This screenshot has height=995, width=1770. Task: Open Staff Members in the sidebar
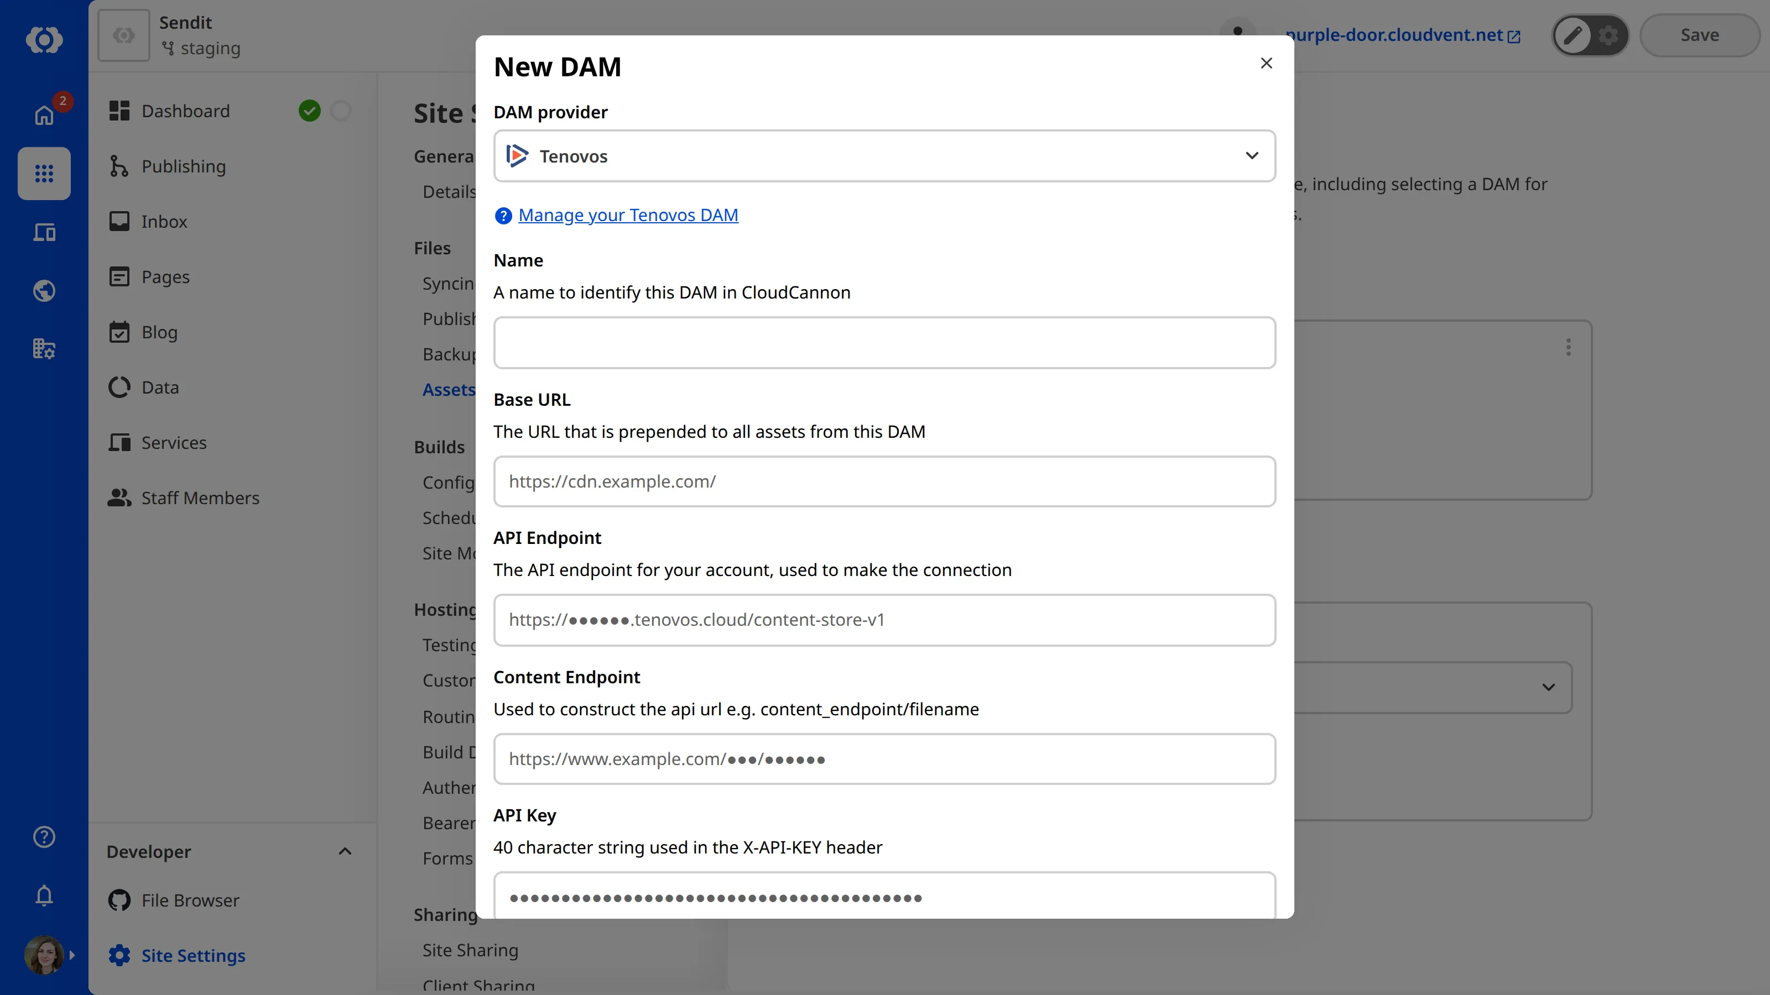(200, 498)
